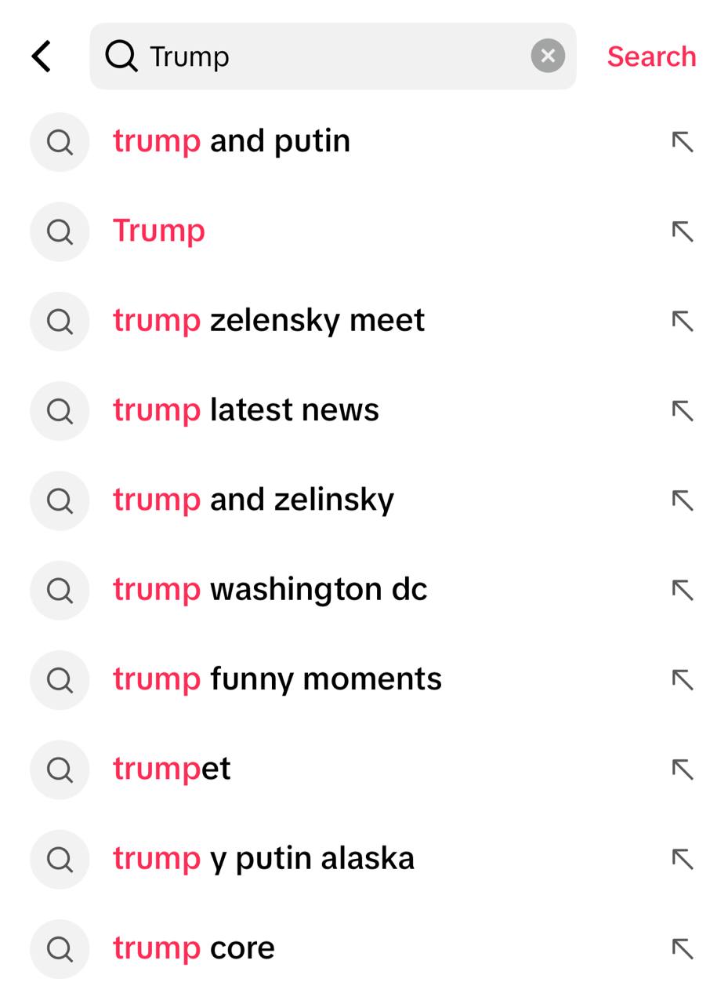Viewport: 728px width, 1004px height.
Task: Choose 'trump y putin alaska' suggestion
Action: tap(263, 859)
